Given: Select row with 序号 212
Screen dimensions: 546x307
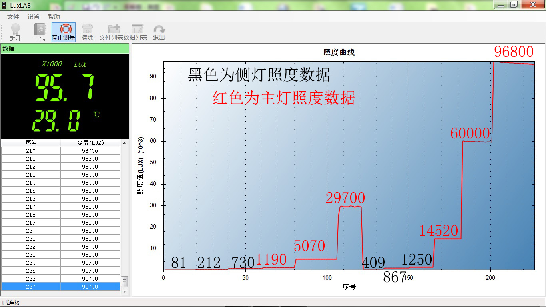Looking at the screenshot, I should [61, 167].
